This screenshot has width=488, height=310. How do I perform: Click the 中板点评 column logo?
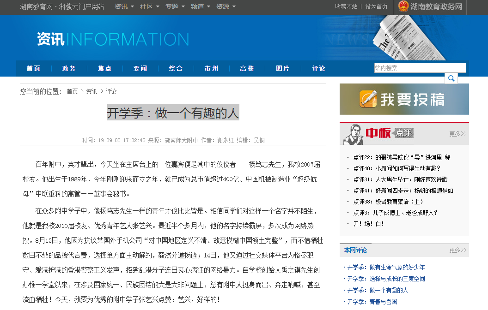379,134
